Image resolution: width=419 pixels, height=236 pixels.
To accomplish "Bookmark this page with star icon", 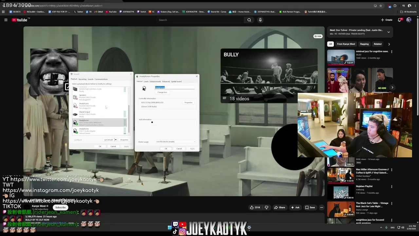I will point(381,6).
